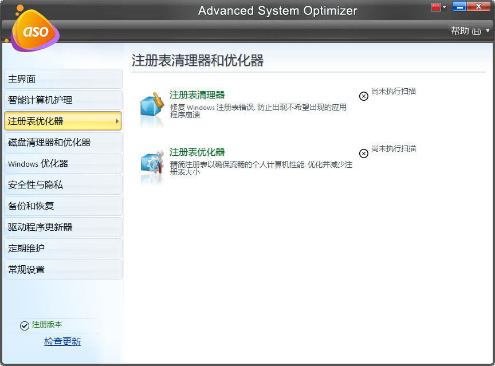
Task: Expand the arrow on 注册表优化器 sidebar item
Action: point(117,121)
